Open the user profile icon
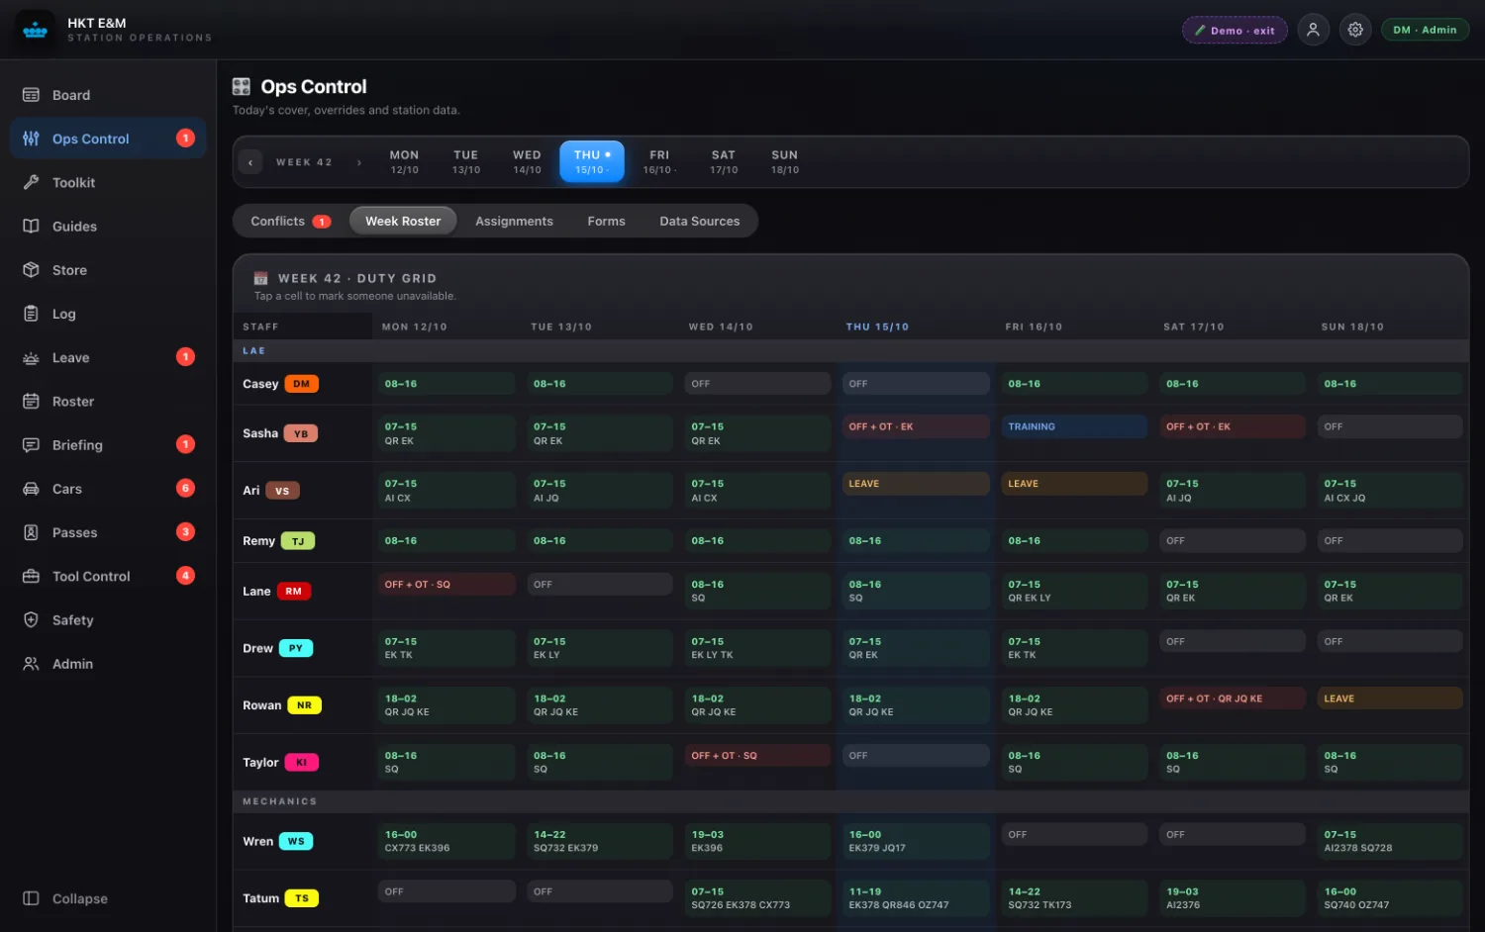The width and height of the screenshot is (1485, 932). point(1313,30)
